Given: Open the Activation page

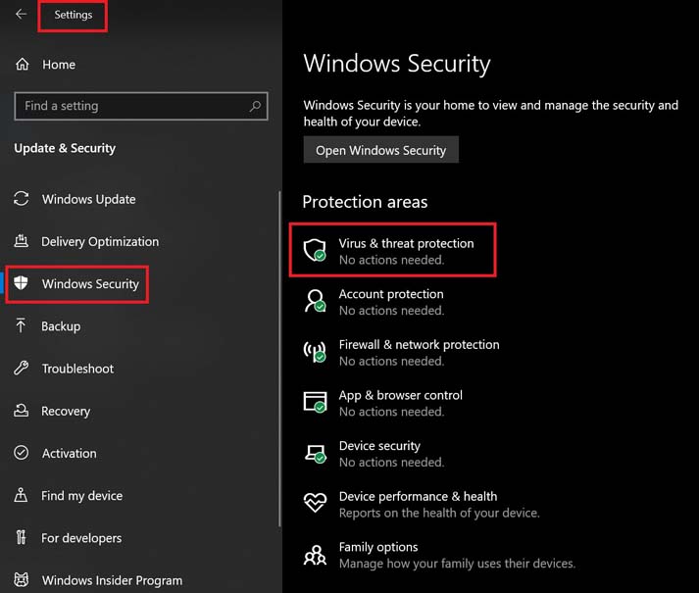Looking at the screenshot, I should pos(69,453).
